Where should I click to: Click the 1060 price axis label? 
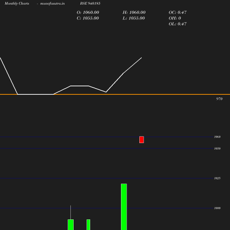tap(217, 137)
